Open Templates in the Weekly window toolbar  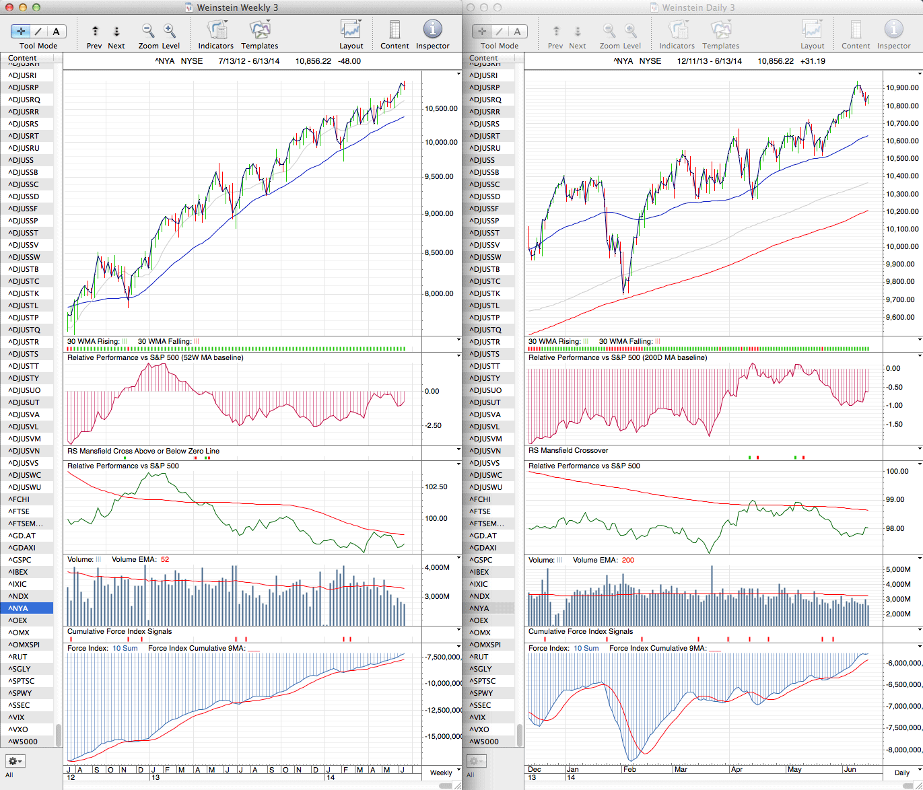[x=259, y=31]
